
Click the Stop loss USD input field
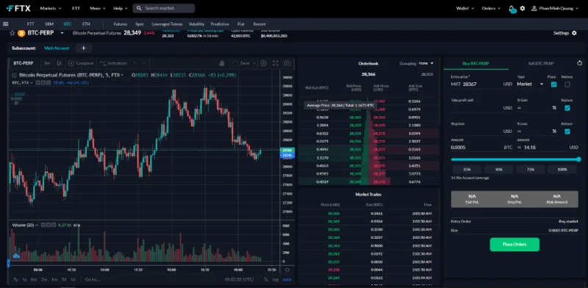click(x=476, y=132)
